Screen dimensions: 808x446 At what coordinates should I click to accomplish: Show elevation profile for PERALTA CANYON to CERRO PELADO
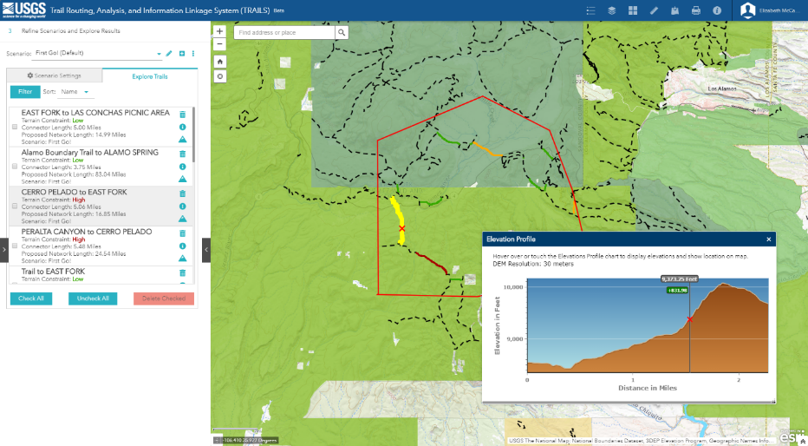182,259
